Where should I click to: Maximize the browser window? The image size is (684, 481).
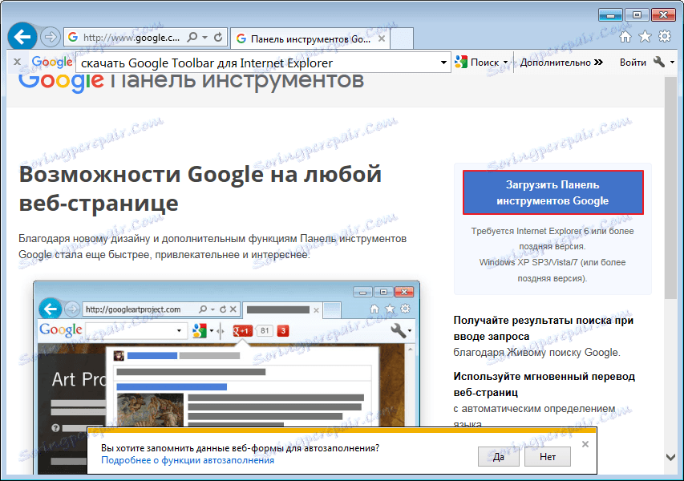(637, 14)
